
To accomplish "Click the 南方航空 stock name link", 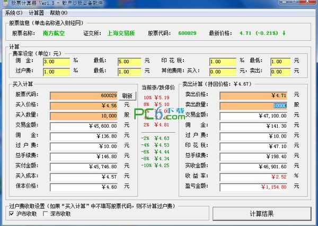I will point(54,33).
